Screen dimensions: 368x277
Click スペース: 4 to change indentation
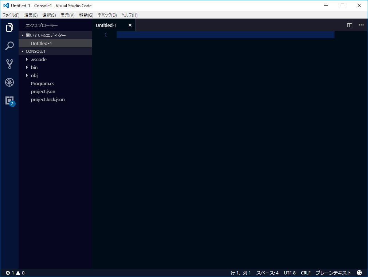[267, 272]
